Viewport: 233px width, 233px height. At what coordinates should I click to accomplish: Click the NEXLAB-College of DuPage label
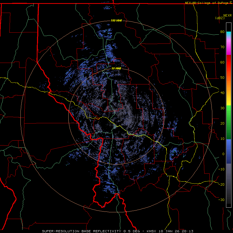click(207, 3)
